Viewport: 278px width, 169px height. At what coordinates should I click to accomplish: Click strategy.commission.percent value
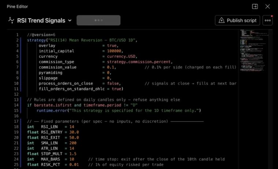(x=139, y=62)
